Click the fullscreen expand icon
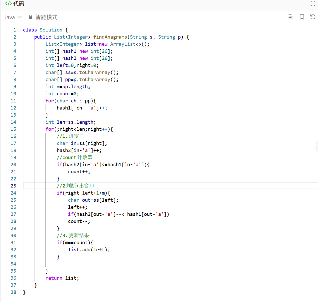Viewport: 318px width, 302px height. (x=313, y=3)
